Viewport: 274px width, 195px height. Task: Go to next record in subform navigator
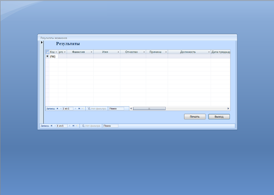(75, 109)
